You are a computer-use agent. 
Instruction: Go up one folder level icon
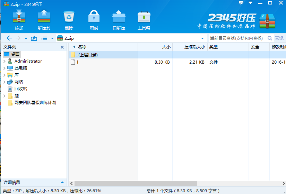[34, 38]
